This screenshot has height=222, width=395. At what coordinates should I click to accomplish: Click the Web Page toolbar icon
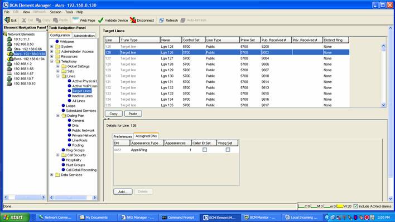coord(75,20)
